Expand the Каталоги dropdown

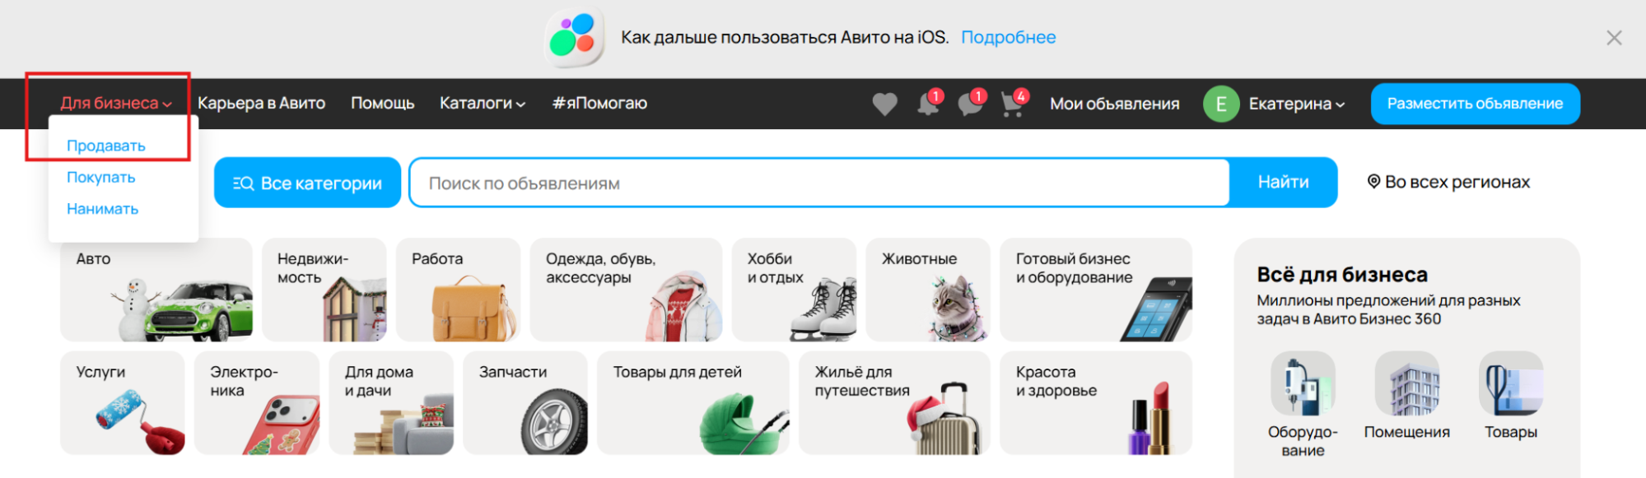pos(483,103)
